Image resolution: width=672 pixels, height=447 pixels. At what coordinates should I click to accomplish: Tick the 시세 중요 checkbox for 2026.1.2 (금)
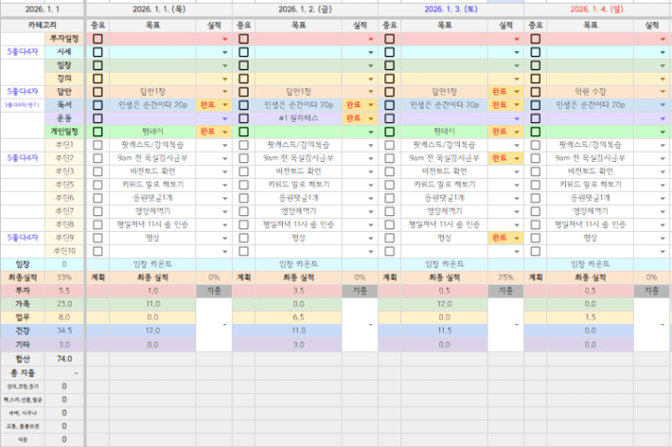click(x=244, y=52)
